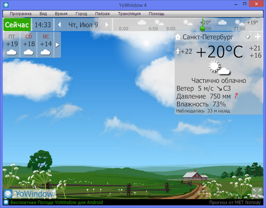This screenshot has width=266, height=208.
Task: Click the date label Чт, Июл 9
Action: 83,24
